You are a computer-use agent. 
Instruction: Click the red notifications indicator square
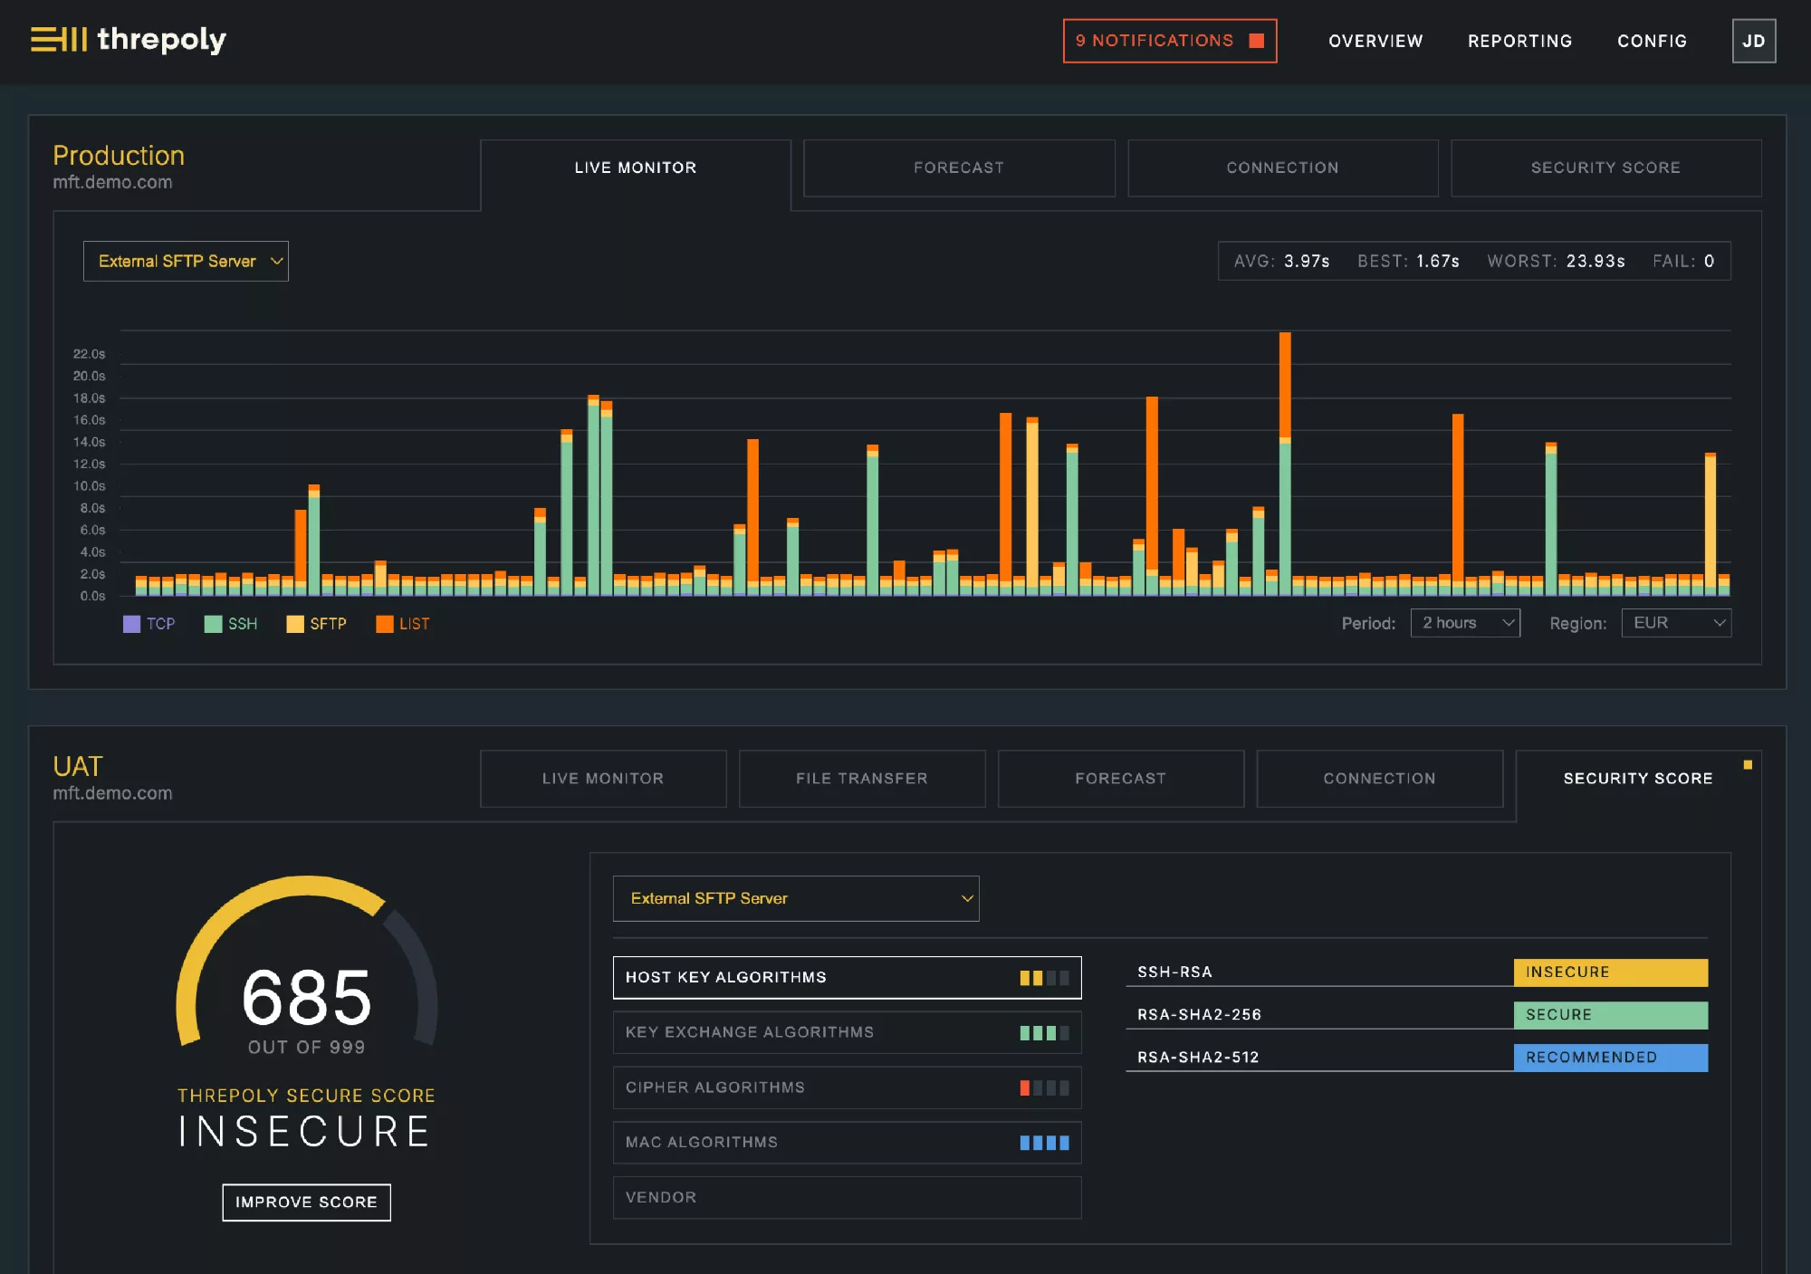tap(1256, 41)
